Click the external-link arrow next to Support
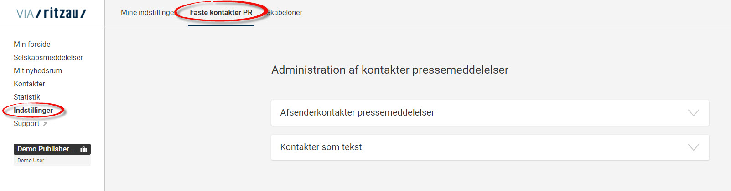The height and width of the screenshot is (191, 731). (x=45, y=124)
